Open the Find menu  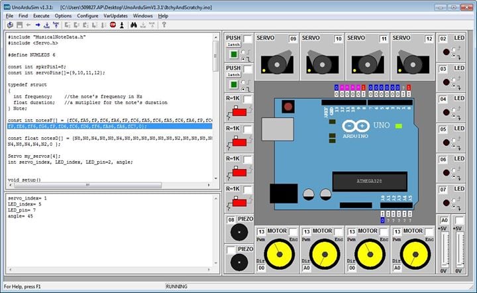click(x=23, y=16)
